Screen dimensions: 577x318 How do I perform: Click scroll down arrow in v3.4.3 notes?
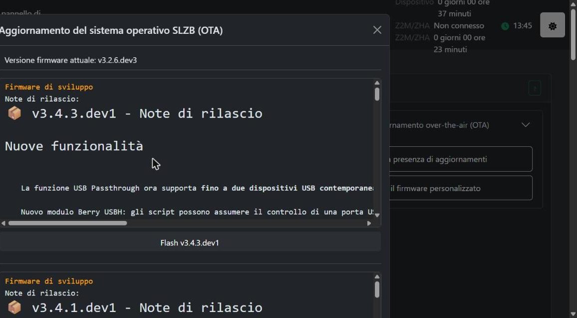377,215
